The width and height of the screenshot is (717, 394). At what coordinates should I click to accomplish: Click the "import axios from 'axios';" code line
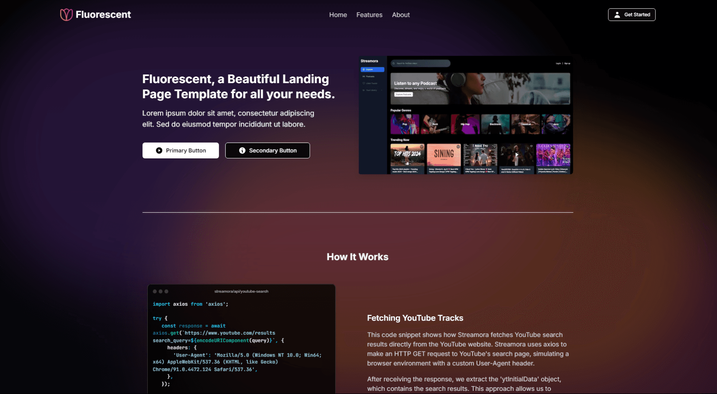(190, 304)
